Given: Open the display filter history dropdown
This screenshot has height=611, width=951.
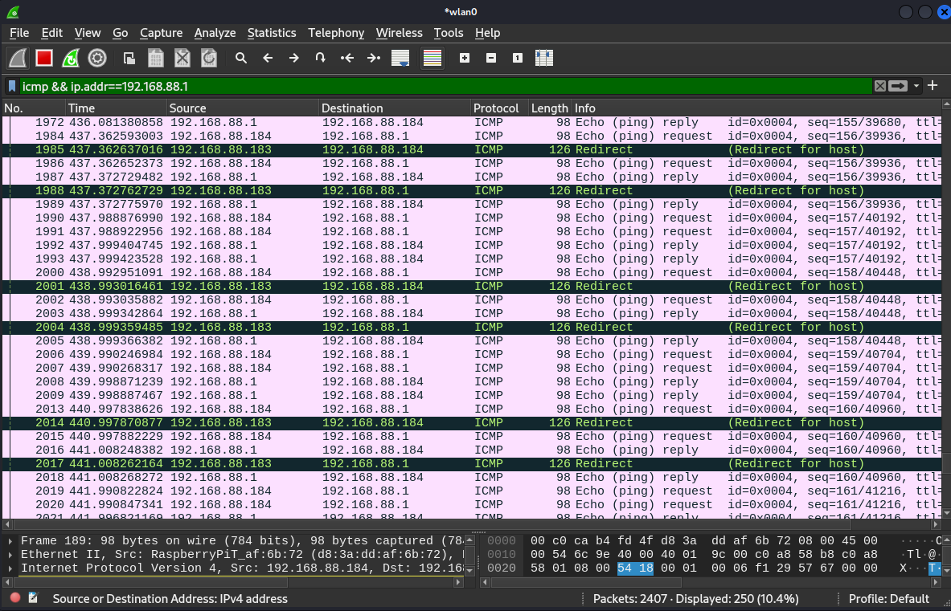Looking at the screenshot, I should point(916,86).
